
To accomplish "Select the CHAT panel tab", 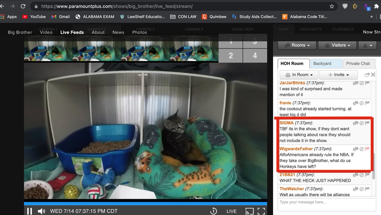I will pos(284,29).
